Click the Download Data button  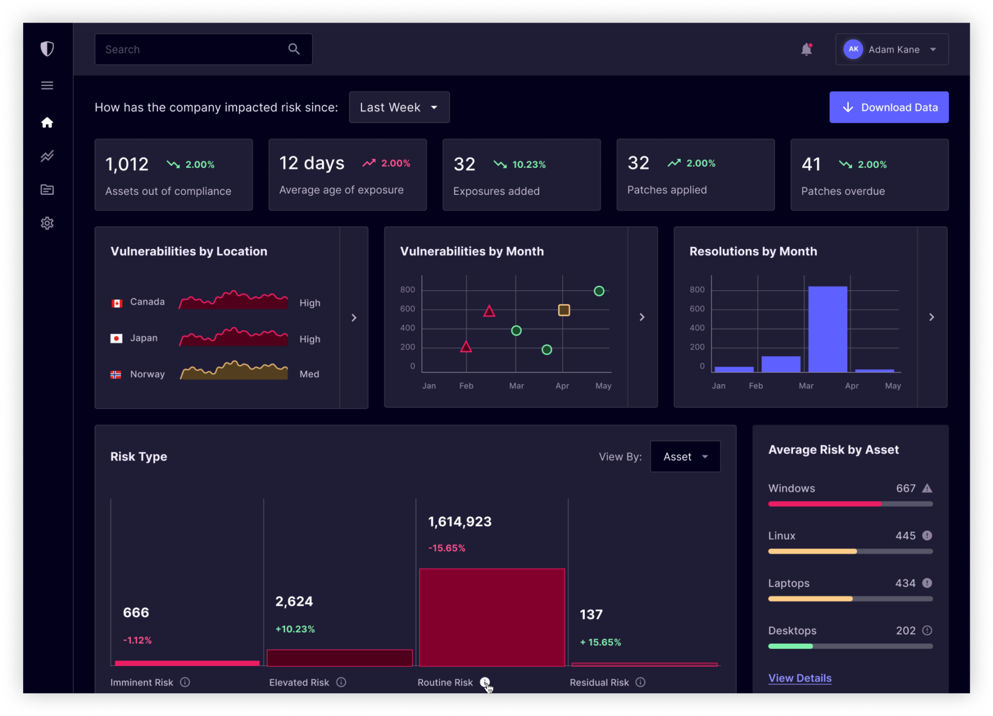tap(889, 107)
